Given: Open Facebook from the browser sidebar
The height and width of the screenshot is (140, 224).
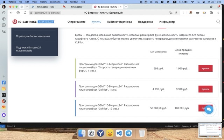Looking at the screenshot, I should pos(4,83).
